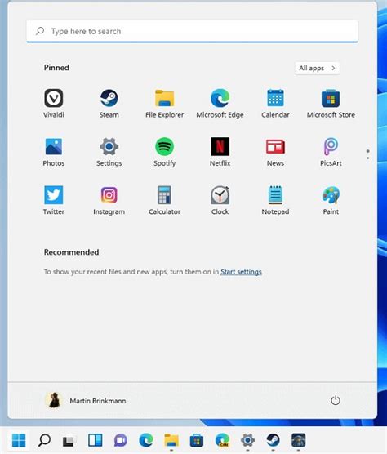
Task: Launch Spotify
Action: coord(164,153)
